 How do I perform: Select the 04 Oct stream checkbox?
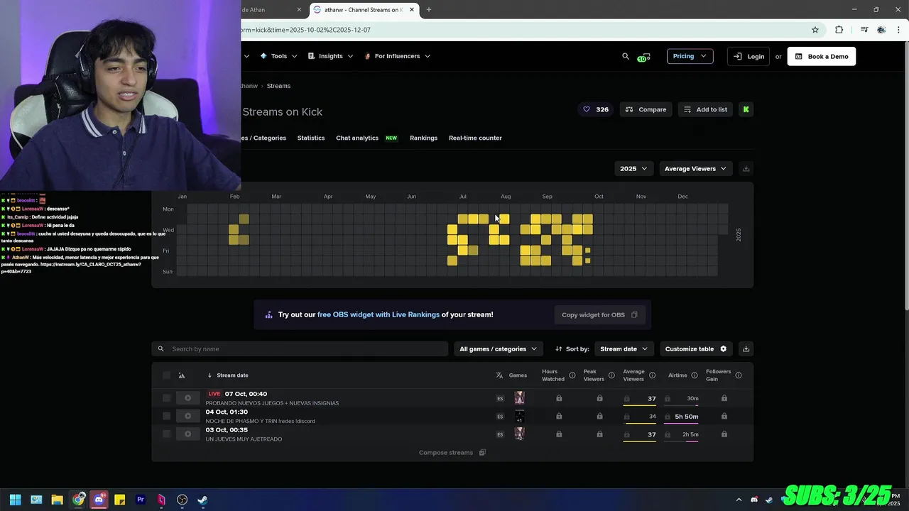166,416
